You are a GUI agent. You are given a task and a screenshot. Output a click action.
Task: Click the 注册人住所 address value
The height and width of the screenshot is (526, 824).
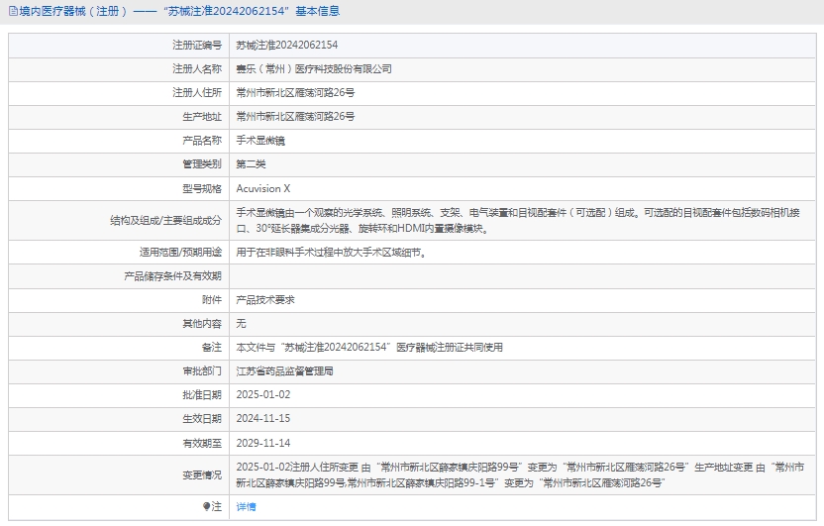(x=295, y=93)
